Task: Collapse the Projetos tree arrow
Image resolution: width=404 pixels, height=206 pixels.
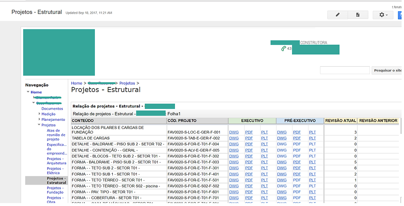Action: point(39,125)
